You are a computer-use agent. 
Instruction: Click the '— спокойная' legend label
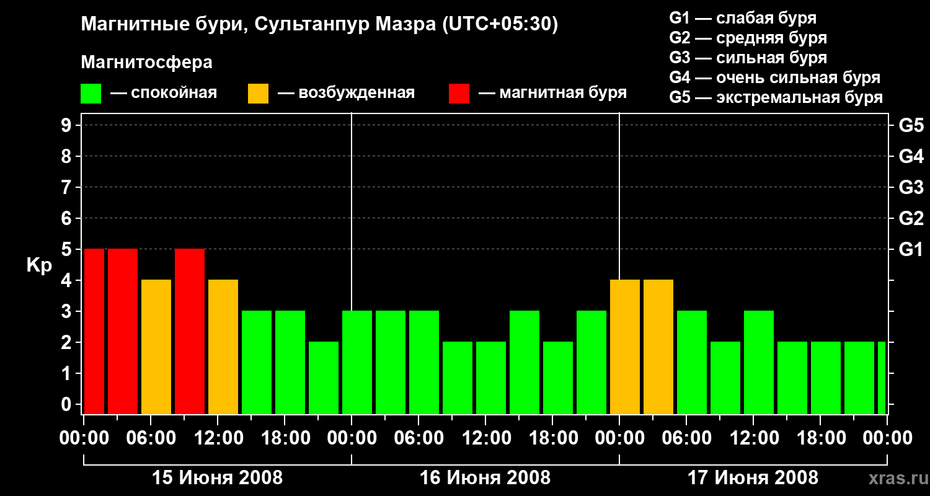pos(164,93)
